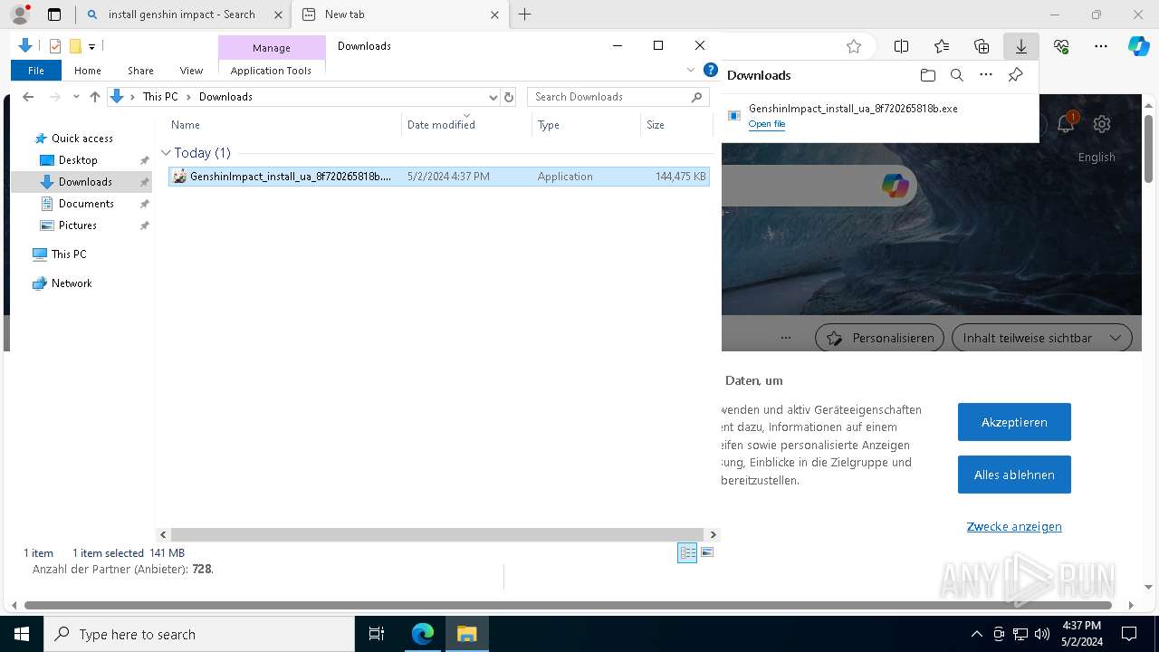The image size is (1159, 652).
Task: Pin the Downloads panel
Action: click(1015, 75)
